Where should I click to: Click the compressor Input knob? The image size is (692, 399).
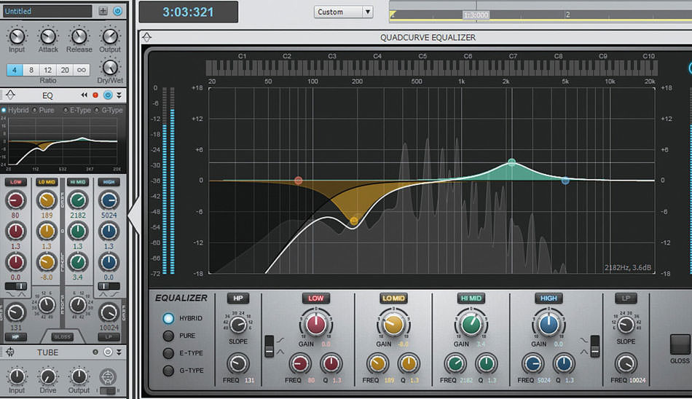[x=17, y=36]
